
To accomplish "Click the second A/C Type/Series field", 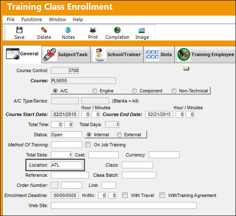I will pyautogui.click(x=95, y=101).
